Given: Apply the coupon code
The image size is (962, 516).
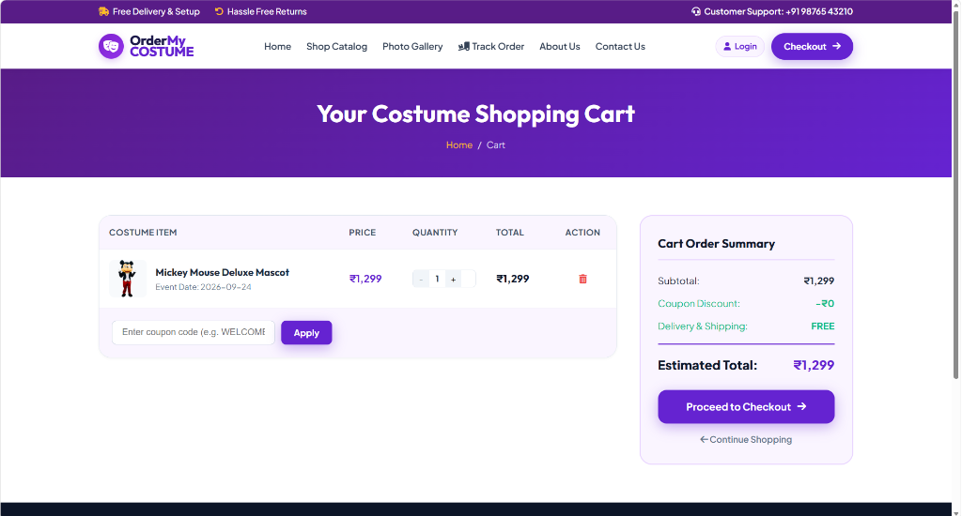Looking at the screenshot, I should click(x=306, y=333).
